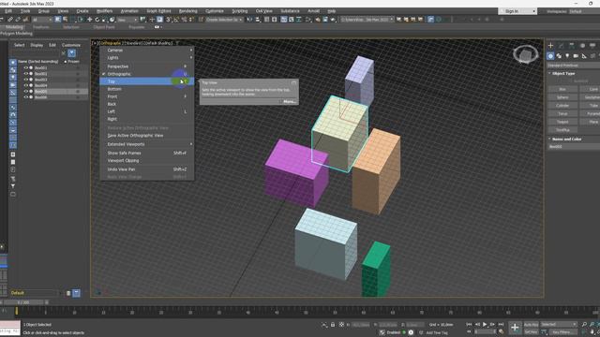Screen dimensions: 600x337
Task: Open the Hierarchy panel tab
Action: 572,46
